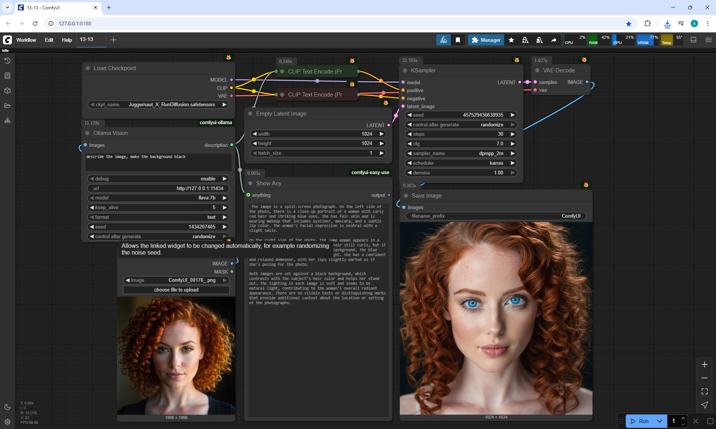Click fit view icon in canvas controls
Image resolution: width=716 pixels, height=429 pixels.
704,391
